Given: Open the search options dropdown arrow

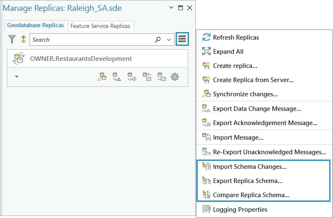Looking at the screenshot, I should point(169,40).
